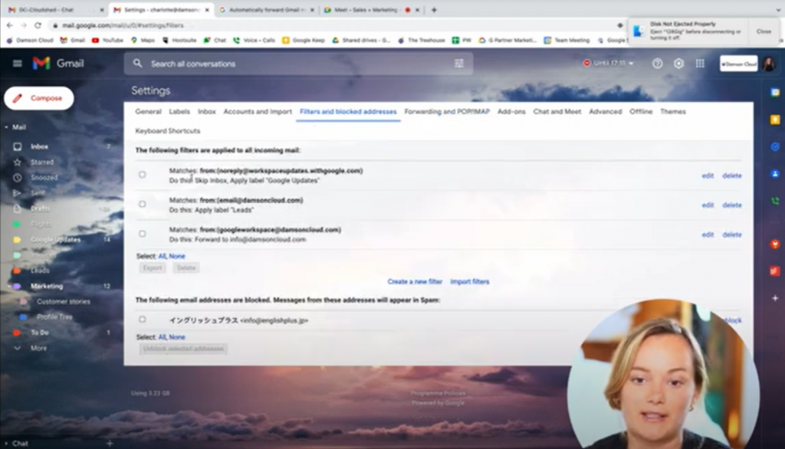Collapse the Mail section
785x449 pixels.
tap(6, 127)
